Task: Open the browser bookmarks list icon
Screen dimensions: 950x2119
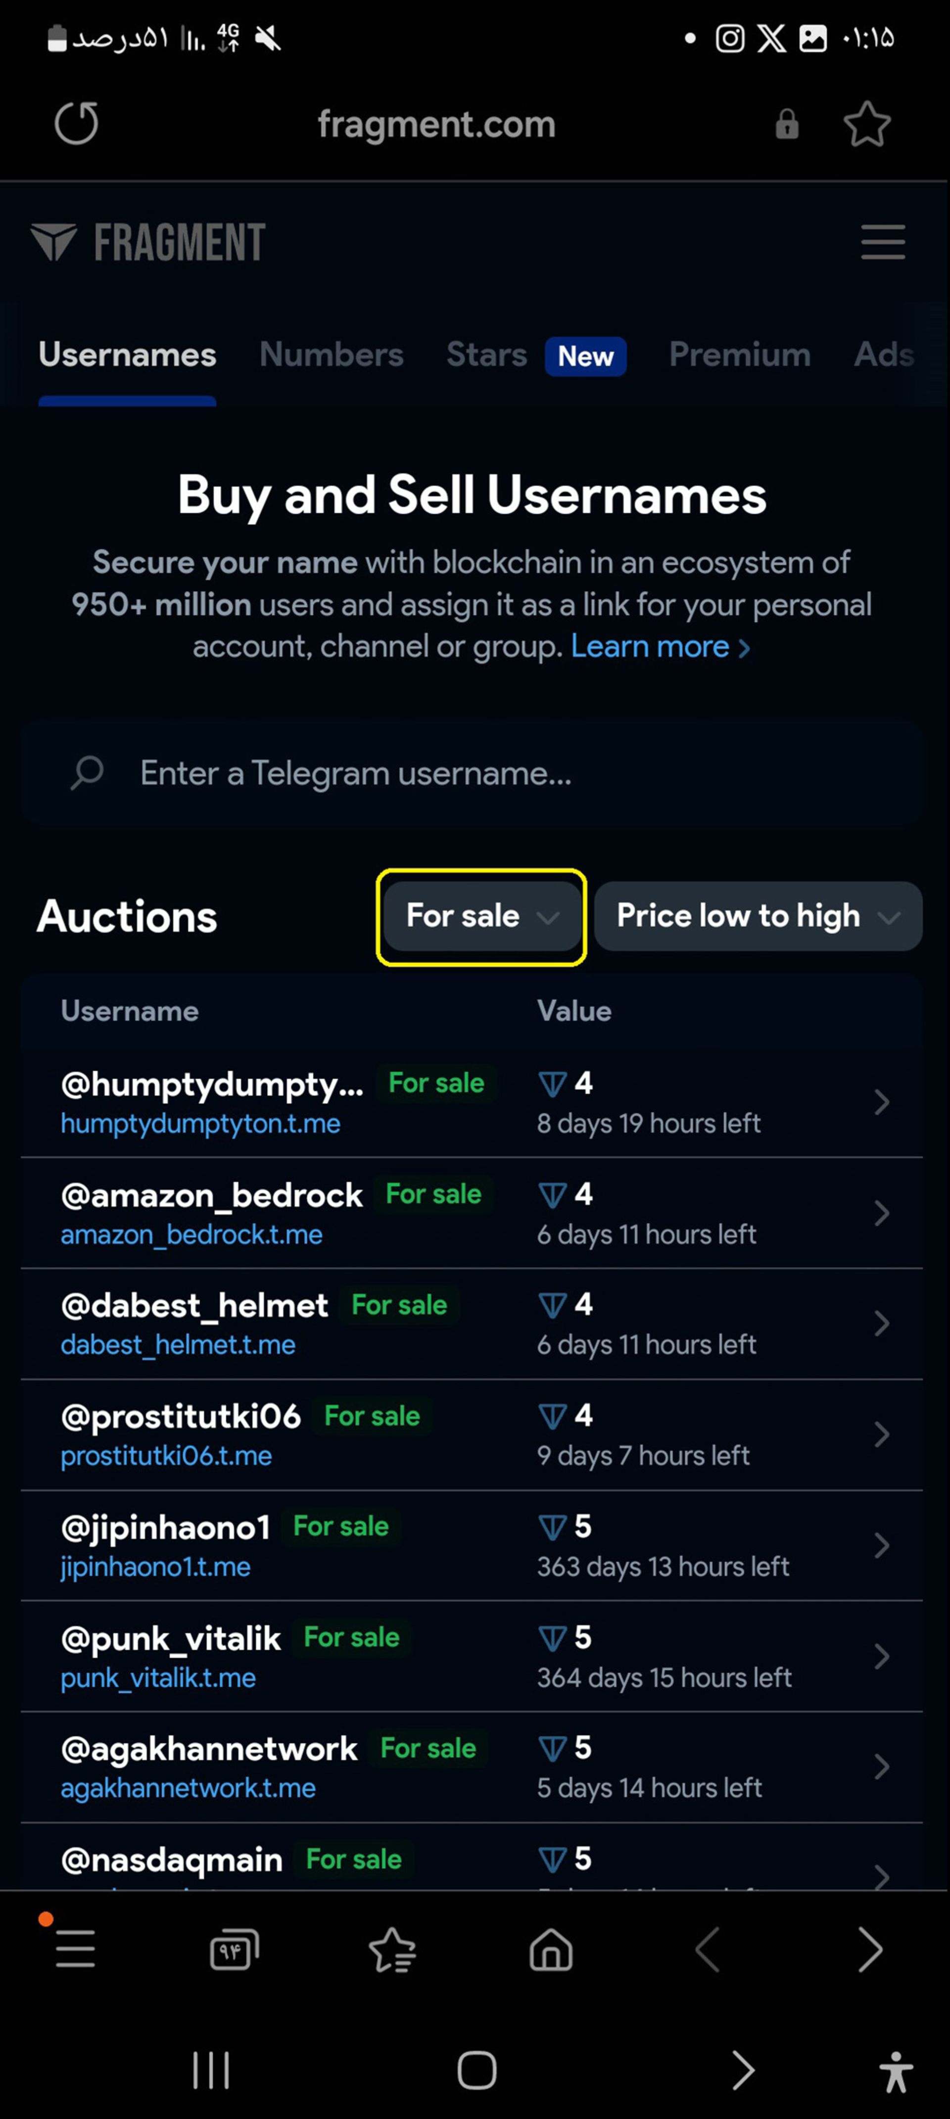Action: coord(392,1950)
